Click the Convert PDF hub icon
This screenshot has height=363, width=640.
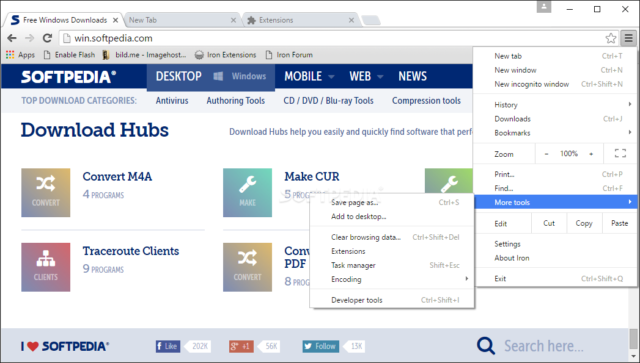(248, 267)
